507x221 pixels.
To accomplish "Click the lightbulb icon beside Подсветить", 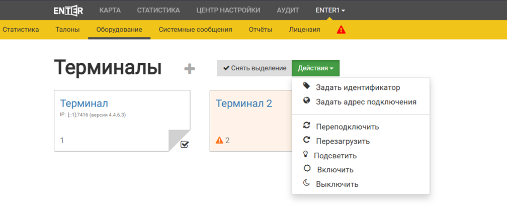I will tap(306, 155).
